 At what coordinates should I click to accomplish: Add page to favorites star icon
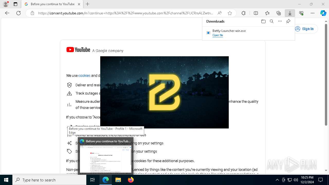click(230, 13)
